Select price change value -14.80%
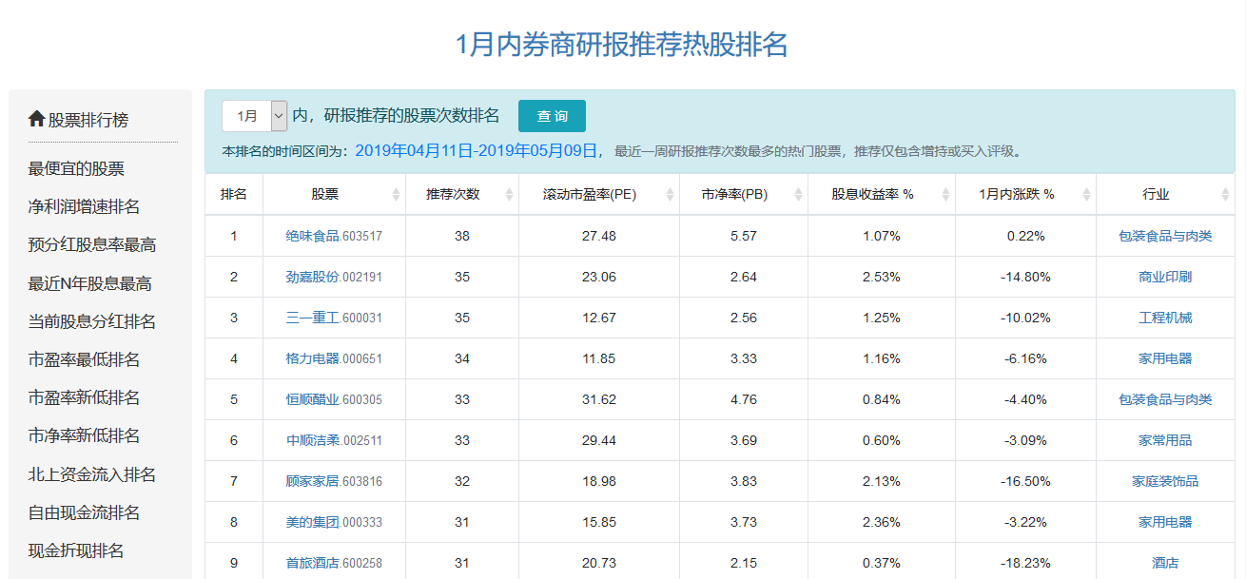The image size is (1246, 579). 1025,277
